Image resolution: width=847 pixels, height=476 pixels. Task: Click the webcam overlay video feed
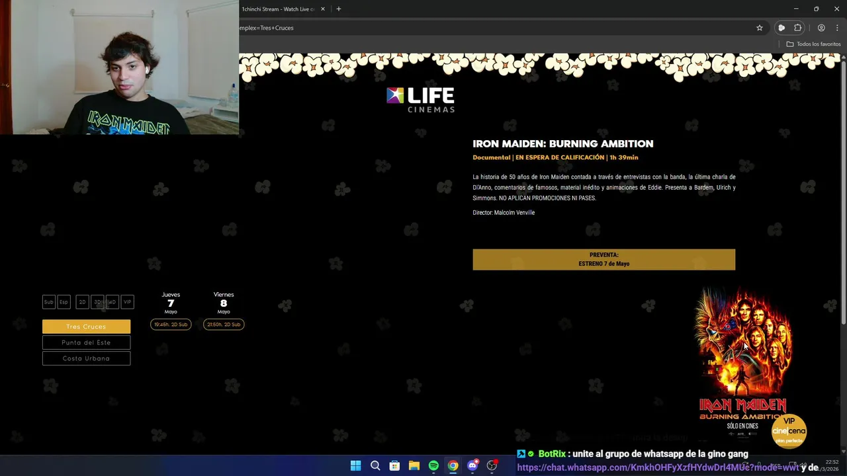[120, 67]
